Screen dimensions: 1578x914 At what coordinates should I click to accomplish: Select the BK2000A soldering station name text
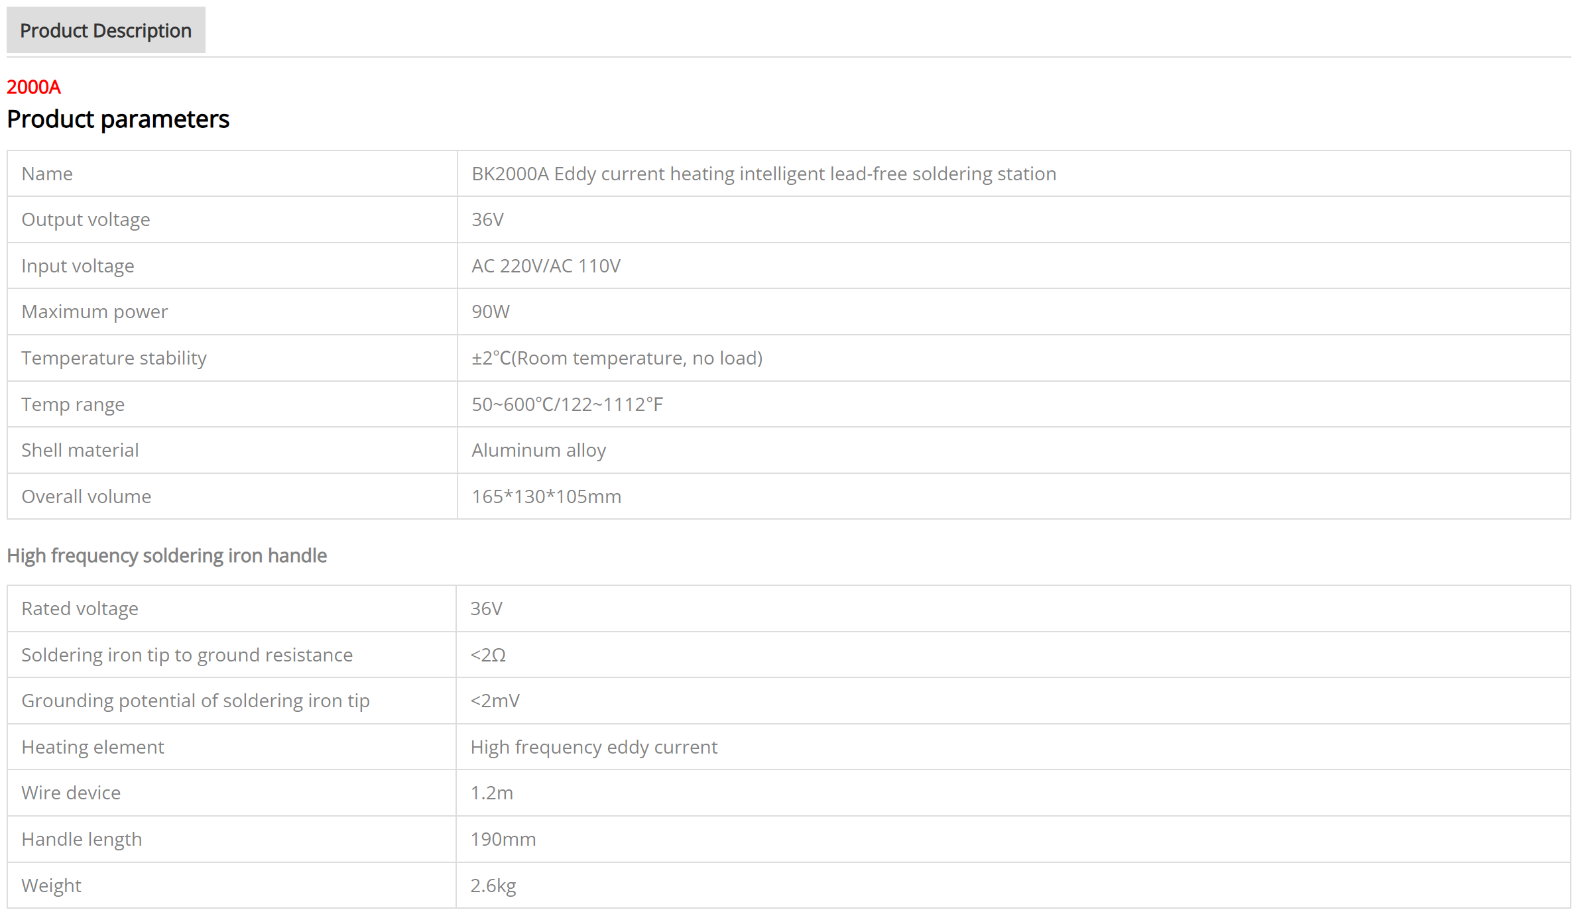763,174
